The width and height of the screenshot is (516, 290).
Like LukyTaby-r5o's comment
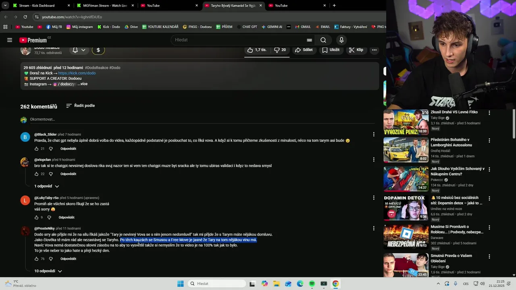[36, 217]
